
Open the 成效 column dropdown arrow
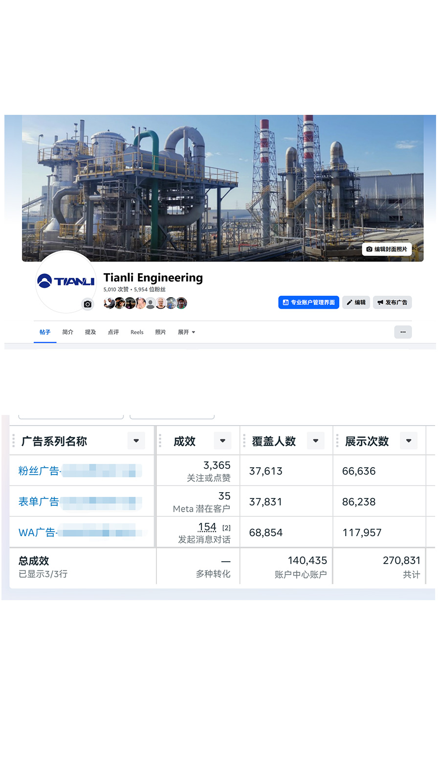(x=222, y=441)
